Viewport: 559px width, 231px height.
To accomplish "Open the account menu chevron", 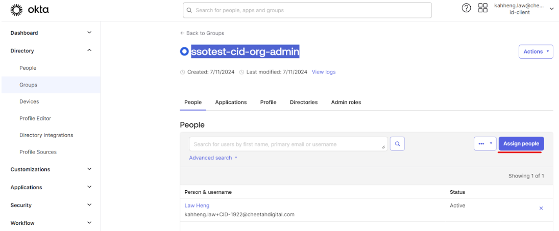I will 551,9.
